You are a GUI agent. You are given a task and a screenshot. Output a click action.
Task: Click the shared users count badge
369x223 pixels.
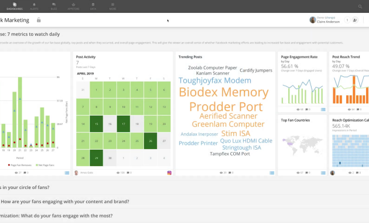pyautogui.click(x=347, y=20)
